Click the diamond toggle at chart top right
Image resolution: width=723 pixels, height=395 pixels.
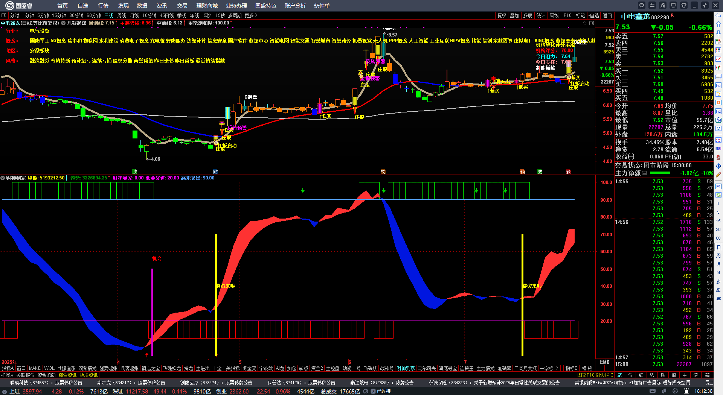585,23
